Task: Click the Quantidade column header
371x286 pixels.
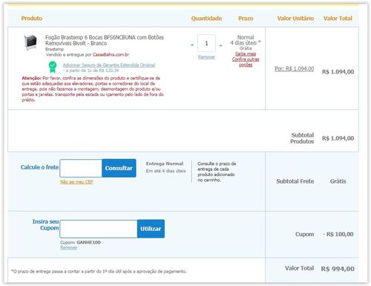Action: [206, 19]
